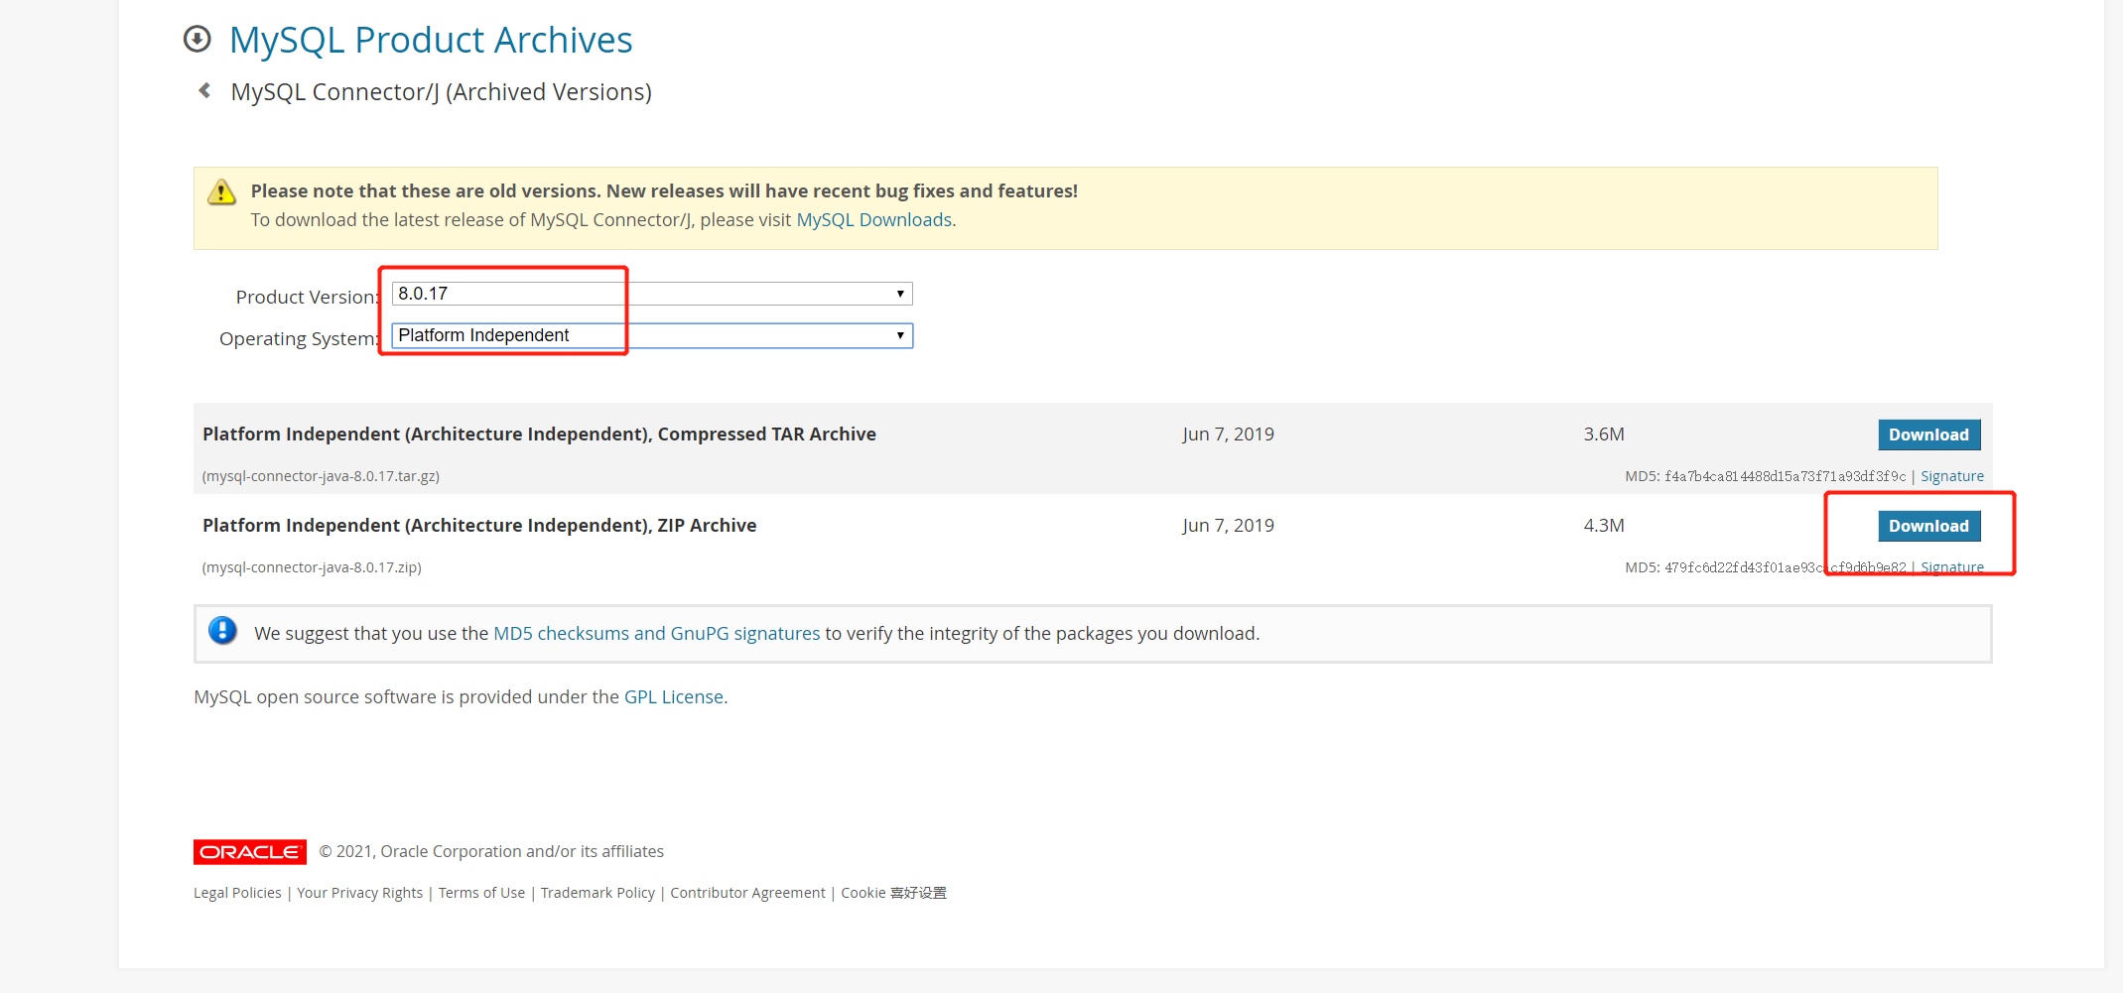2123x993 pixels.
Task: Click the back arrow beside MySQL Connector/J
Action: pos(204,90)
